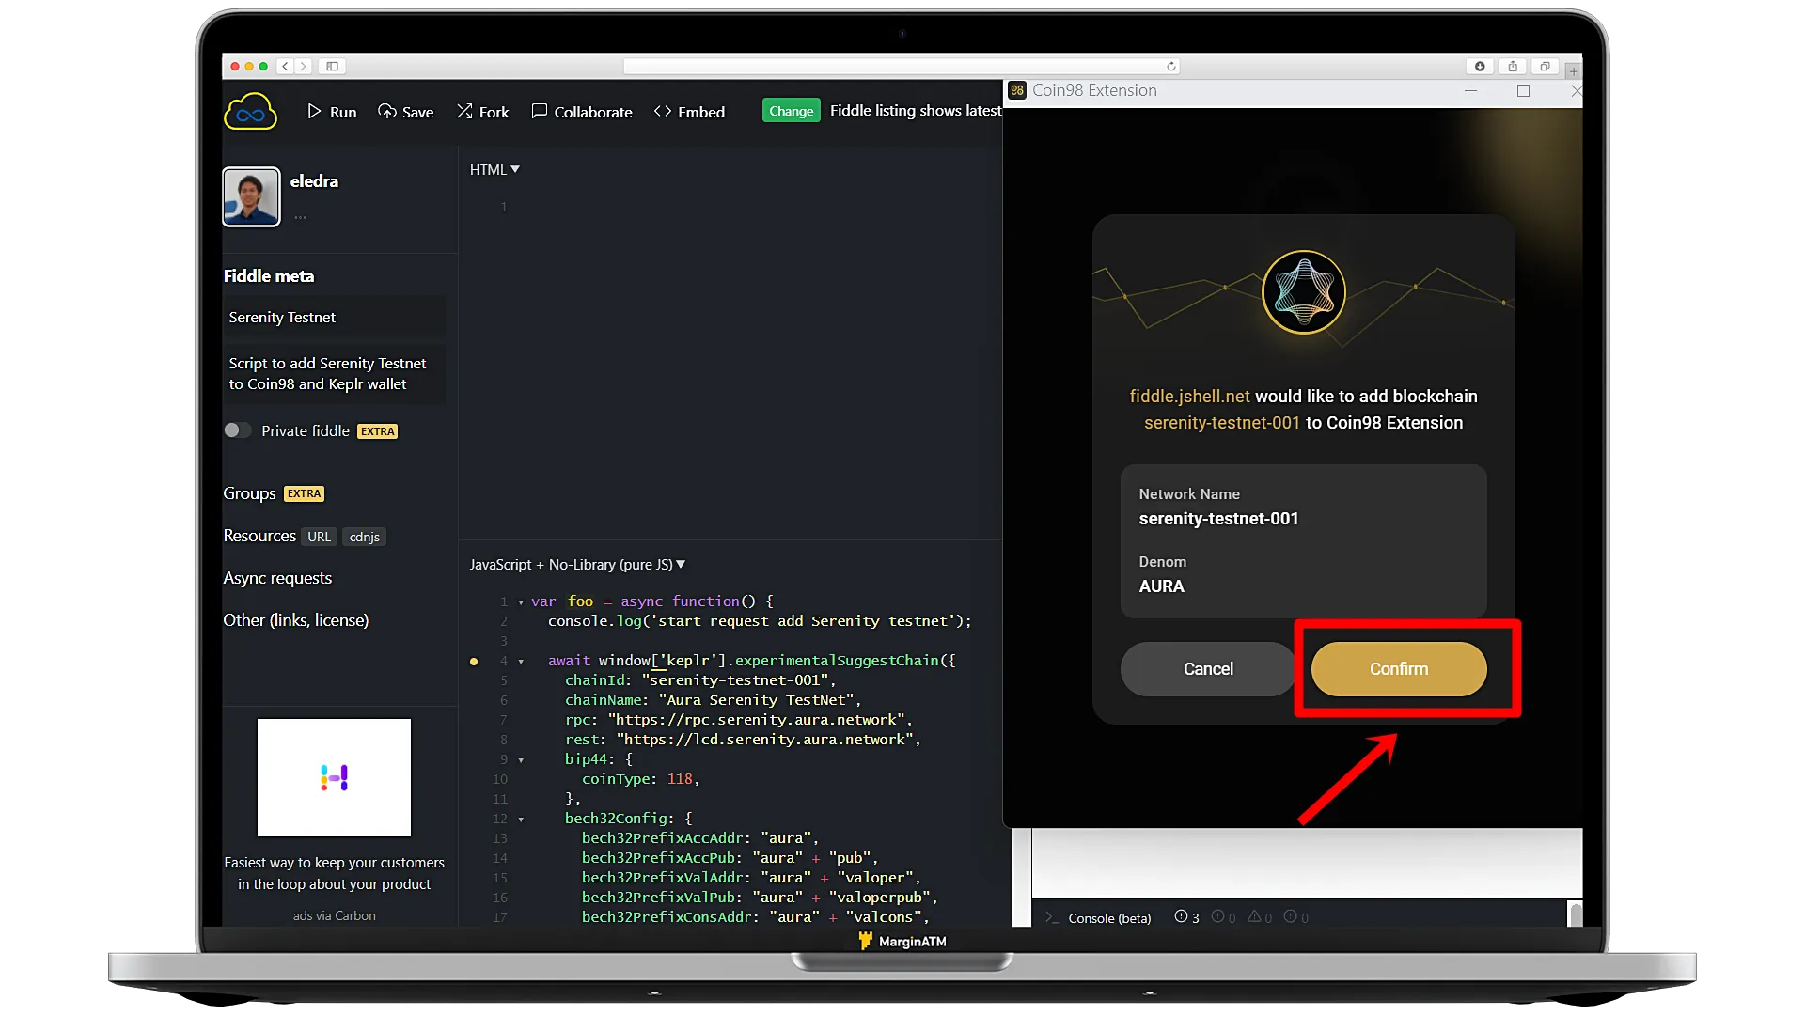
Task: Click macOS green fullscreen dot
Action: [263, 67]
